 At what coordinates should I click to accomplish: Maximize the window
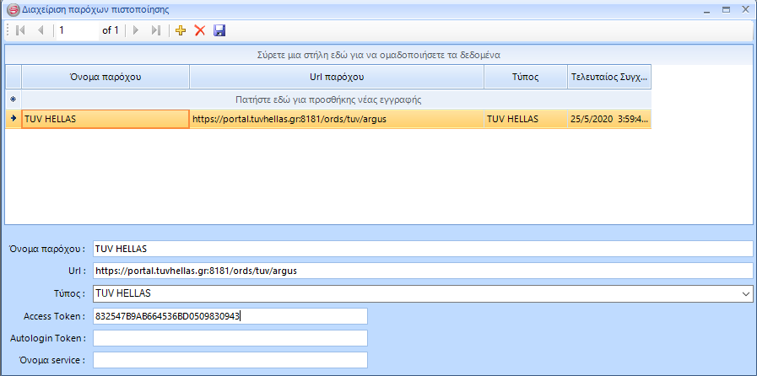pyautogui.click(x=726, y=9)
